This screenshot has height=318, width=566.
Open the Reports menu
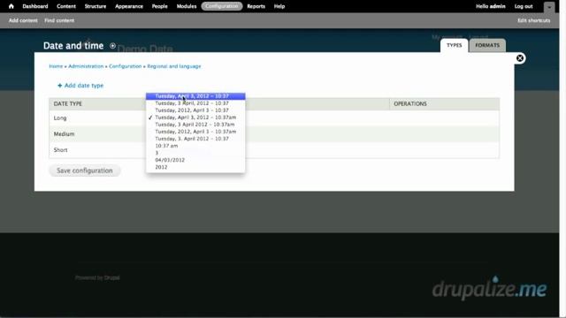(256, 6)
